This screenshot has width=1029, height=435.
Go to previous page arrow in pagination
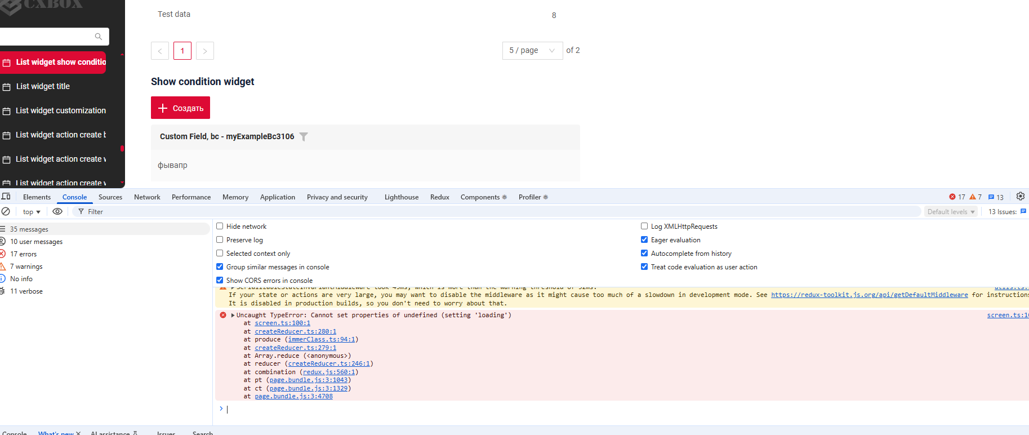click(160, 51)
